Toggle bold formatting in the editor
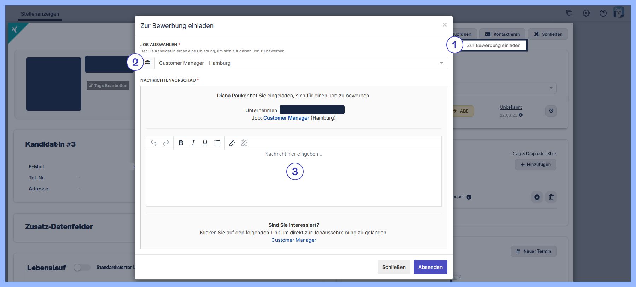Image resolution: width=636 pixels, height=287 pixels. pyautogui.click(x=181, y=143)
